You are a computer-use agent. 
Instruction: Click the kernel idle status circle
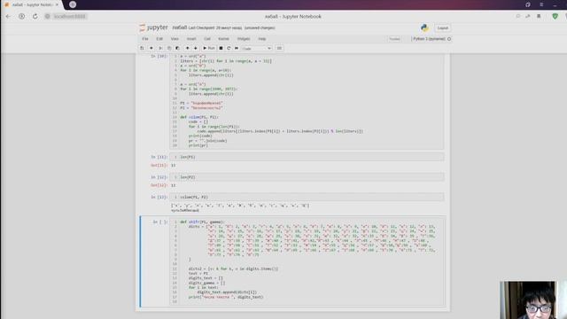coord(449,39)
